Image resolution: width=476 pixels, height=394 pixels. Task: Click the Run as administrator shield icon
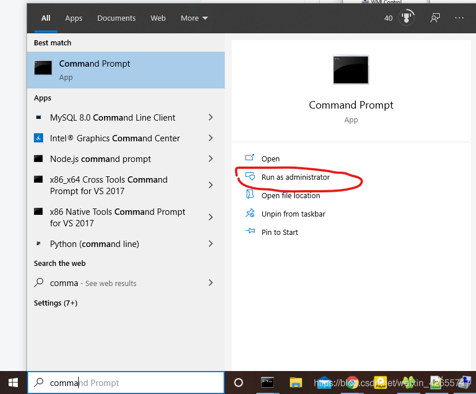(250, 176)
